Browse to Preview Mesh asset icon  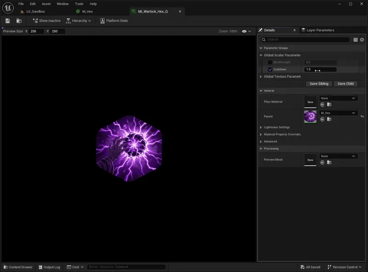click(x=329, y=162)
